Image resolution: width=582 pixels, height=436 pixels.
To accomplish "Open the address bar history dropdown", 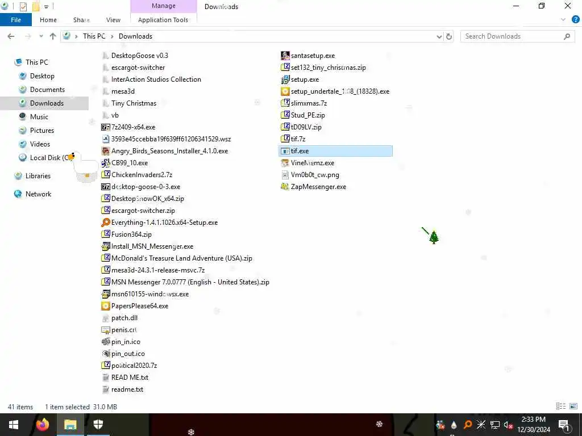I will 439,36.
